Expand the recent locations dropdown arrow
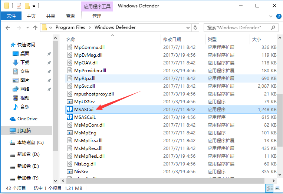This screenshot has width=283, height=194. point(27,27)
